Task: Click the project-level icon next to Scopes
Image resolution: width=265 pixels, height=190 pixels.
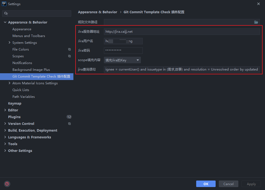Action: (69, 56)
